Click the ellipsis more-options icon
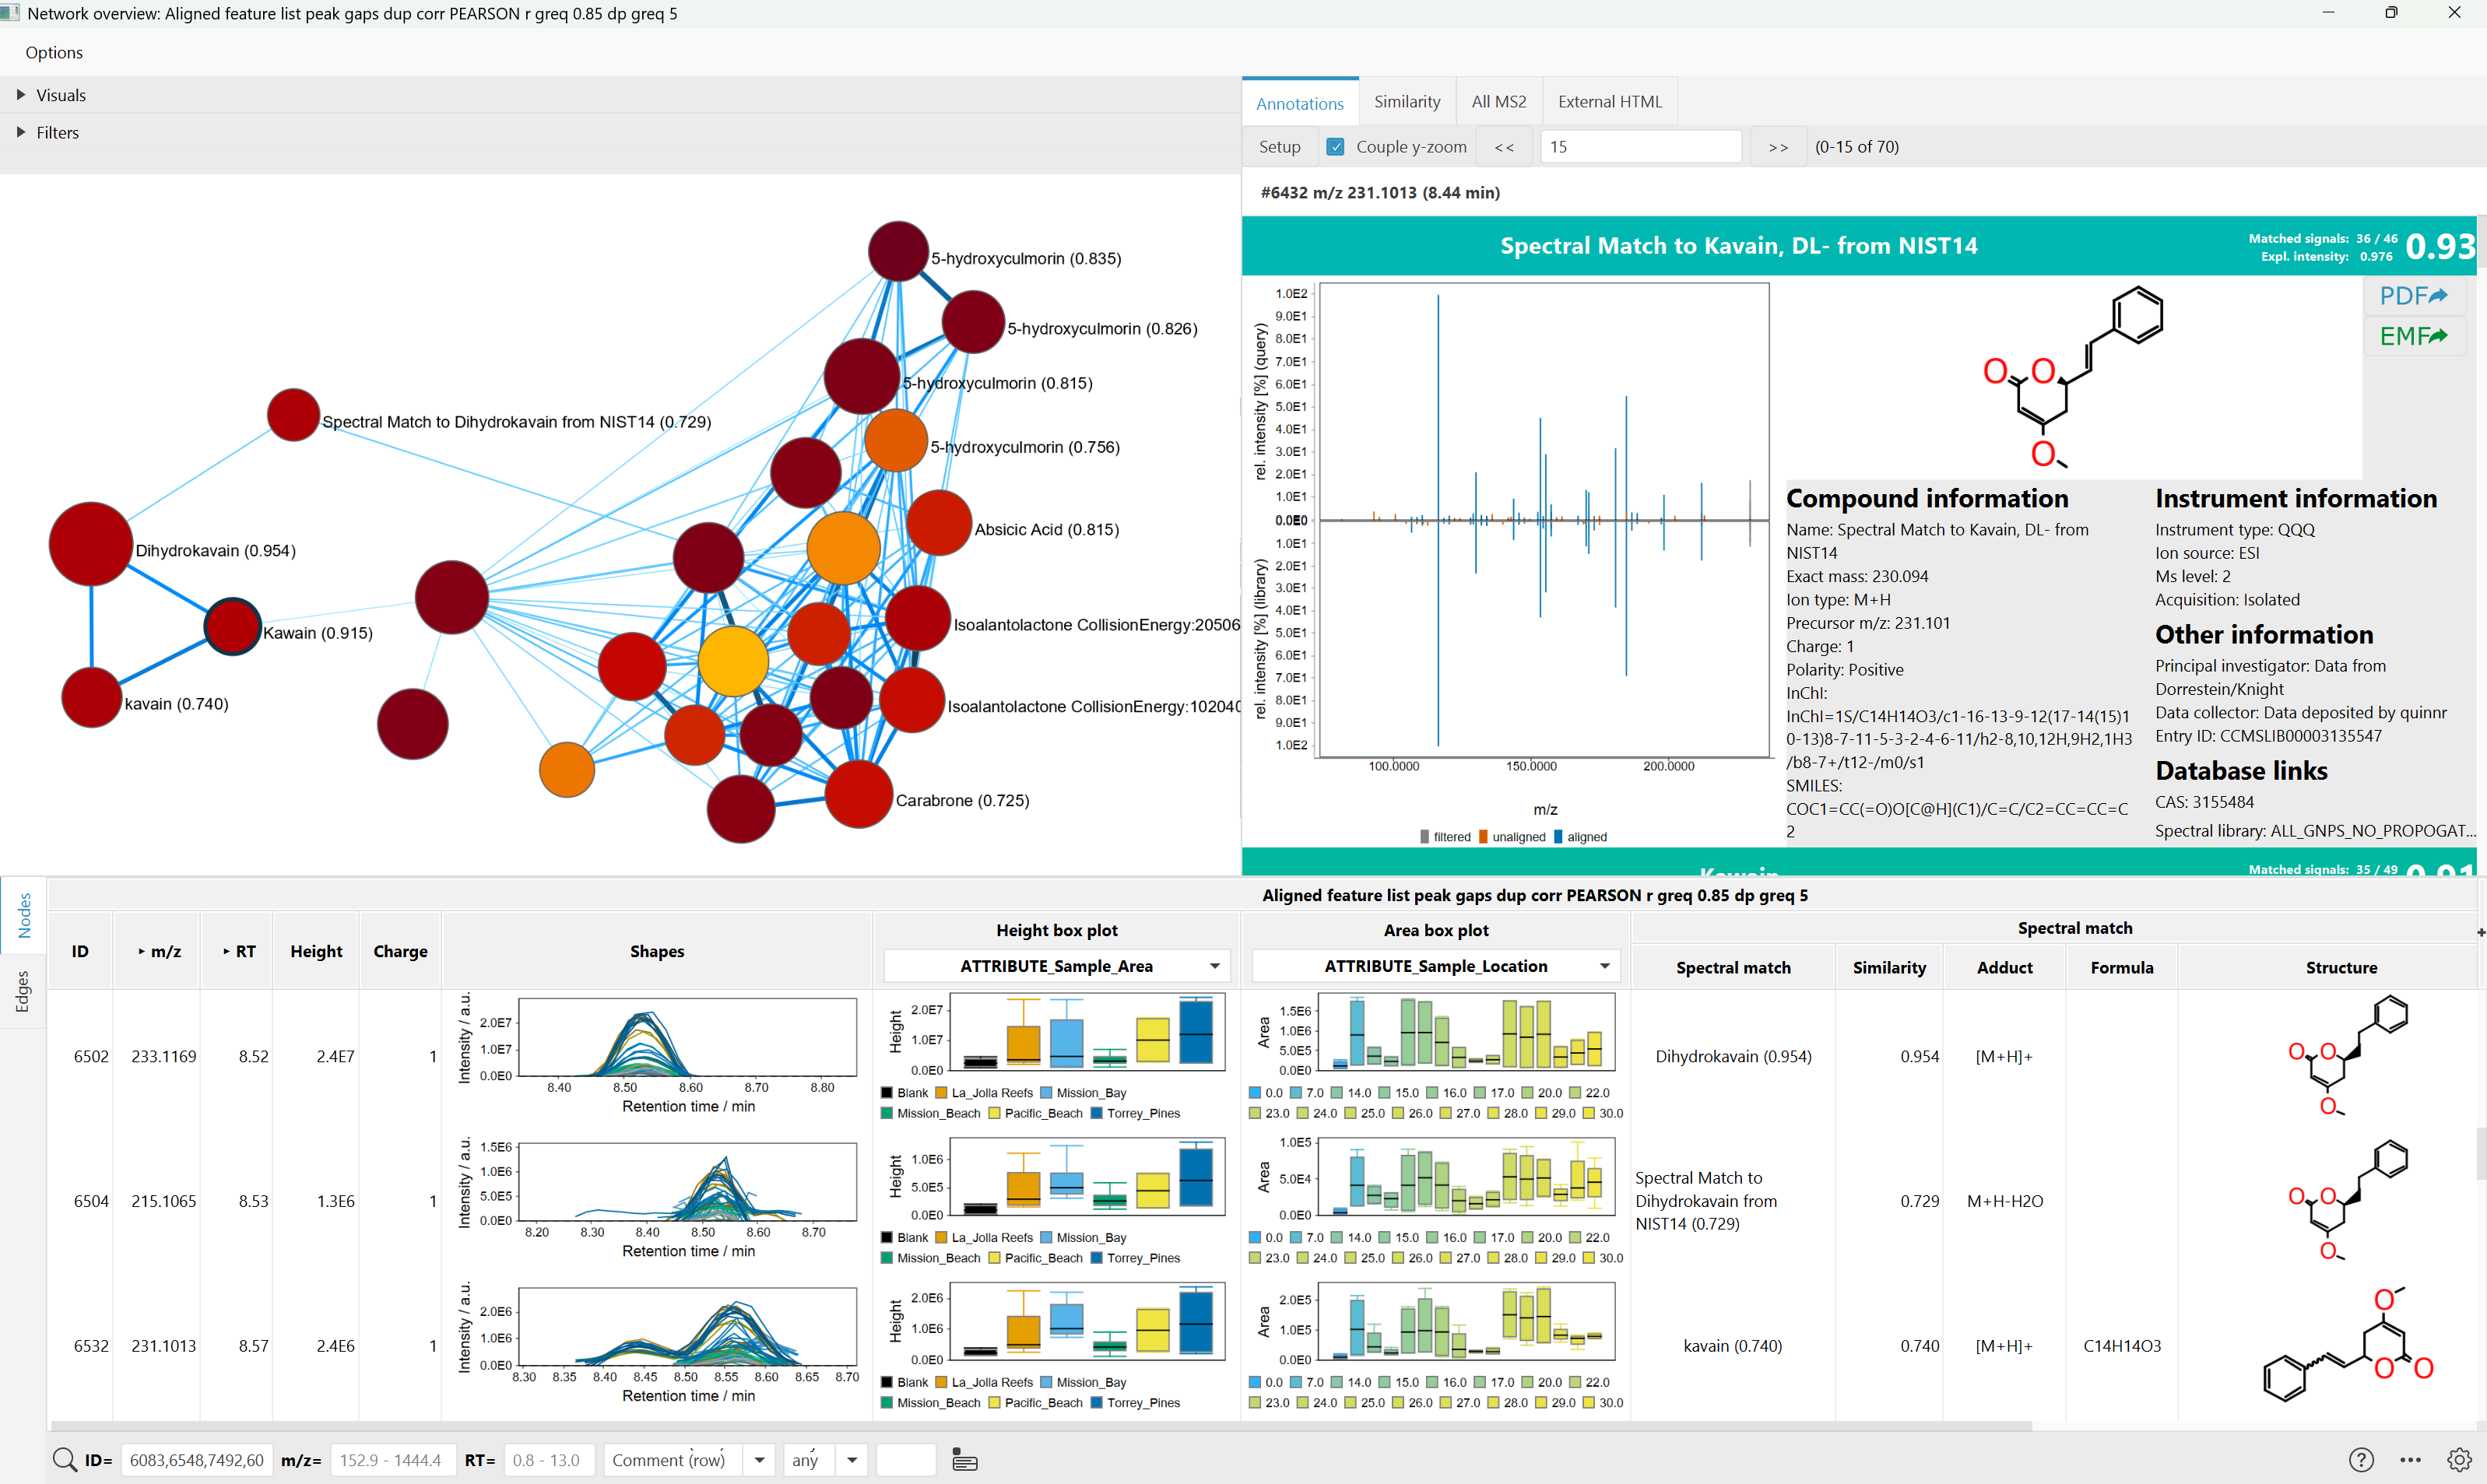Viewport: 2487px width, 1484px height. 2411,1459
